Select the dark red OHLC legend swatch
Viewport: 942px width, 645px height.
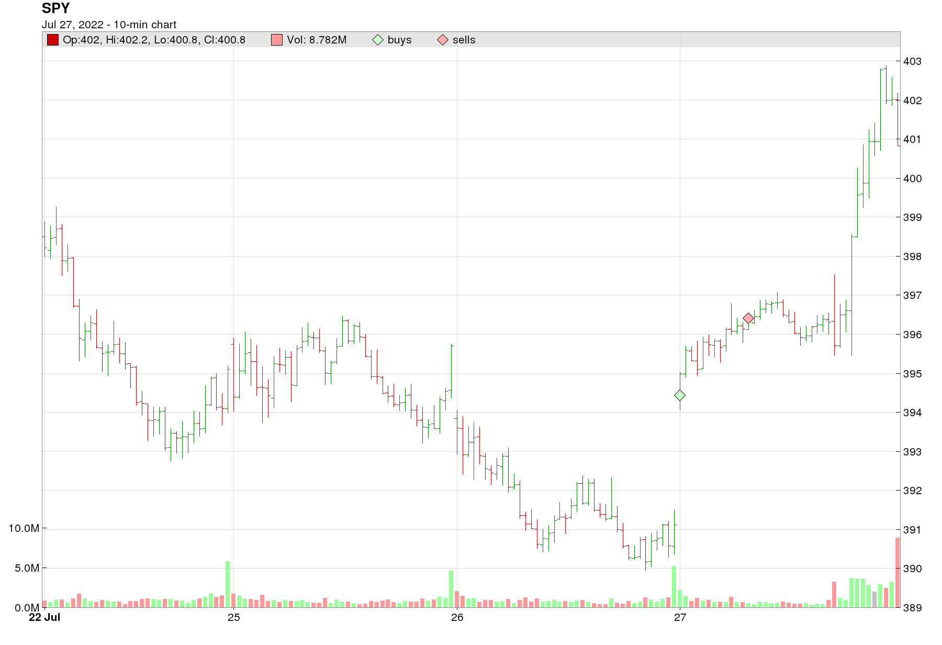pyautogui.click(x=53, y=40)
